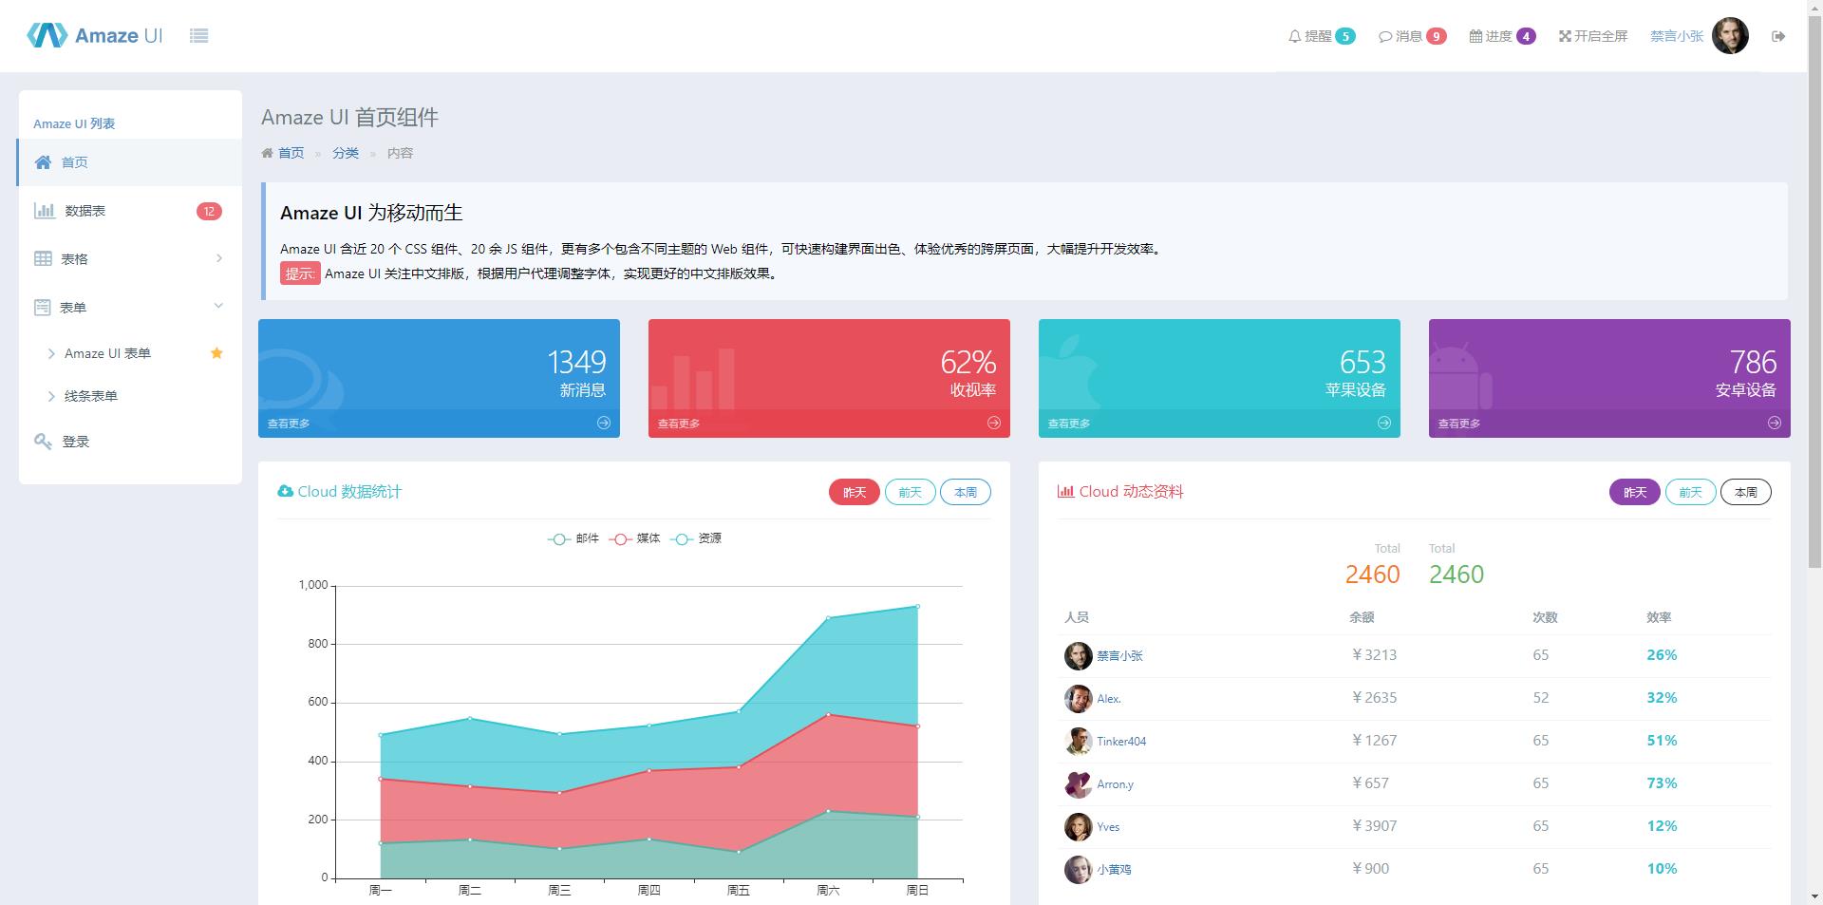1823x905 pixels.
Task: Open the 进度 calendar item
Action: tap(1502, 36)
